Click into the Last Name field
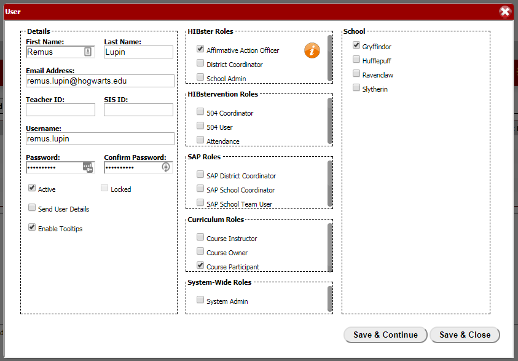Viewport: 518px width, 361px height. tap(138, 52)
